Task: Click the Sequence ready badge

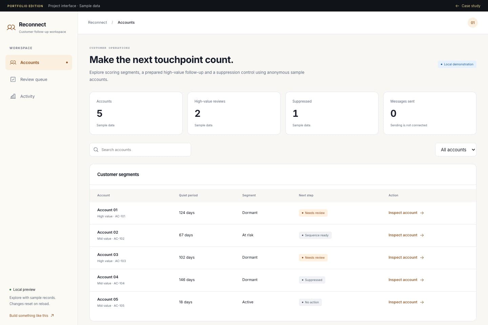Action: point(315,235)
